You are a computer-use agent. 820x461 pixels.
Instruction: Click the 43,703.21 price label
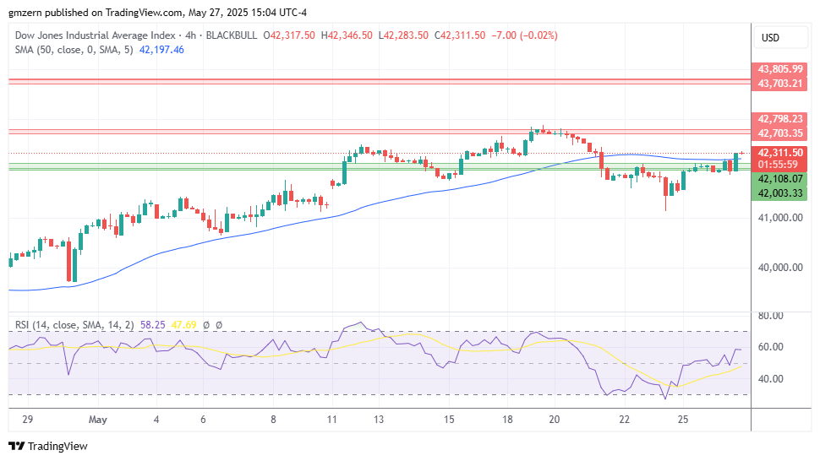click(779, 84)
